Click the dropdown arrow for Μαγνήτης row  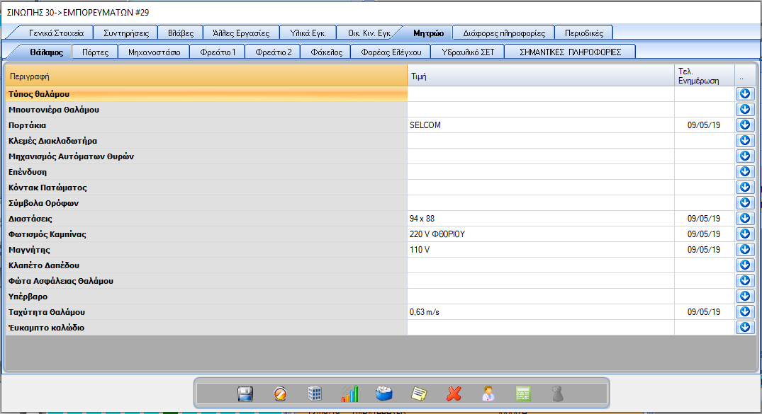[x=744, y=250]
